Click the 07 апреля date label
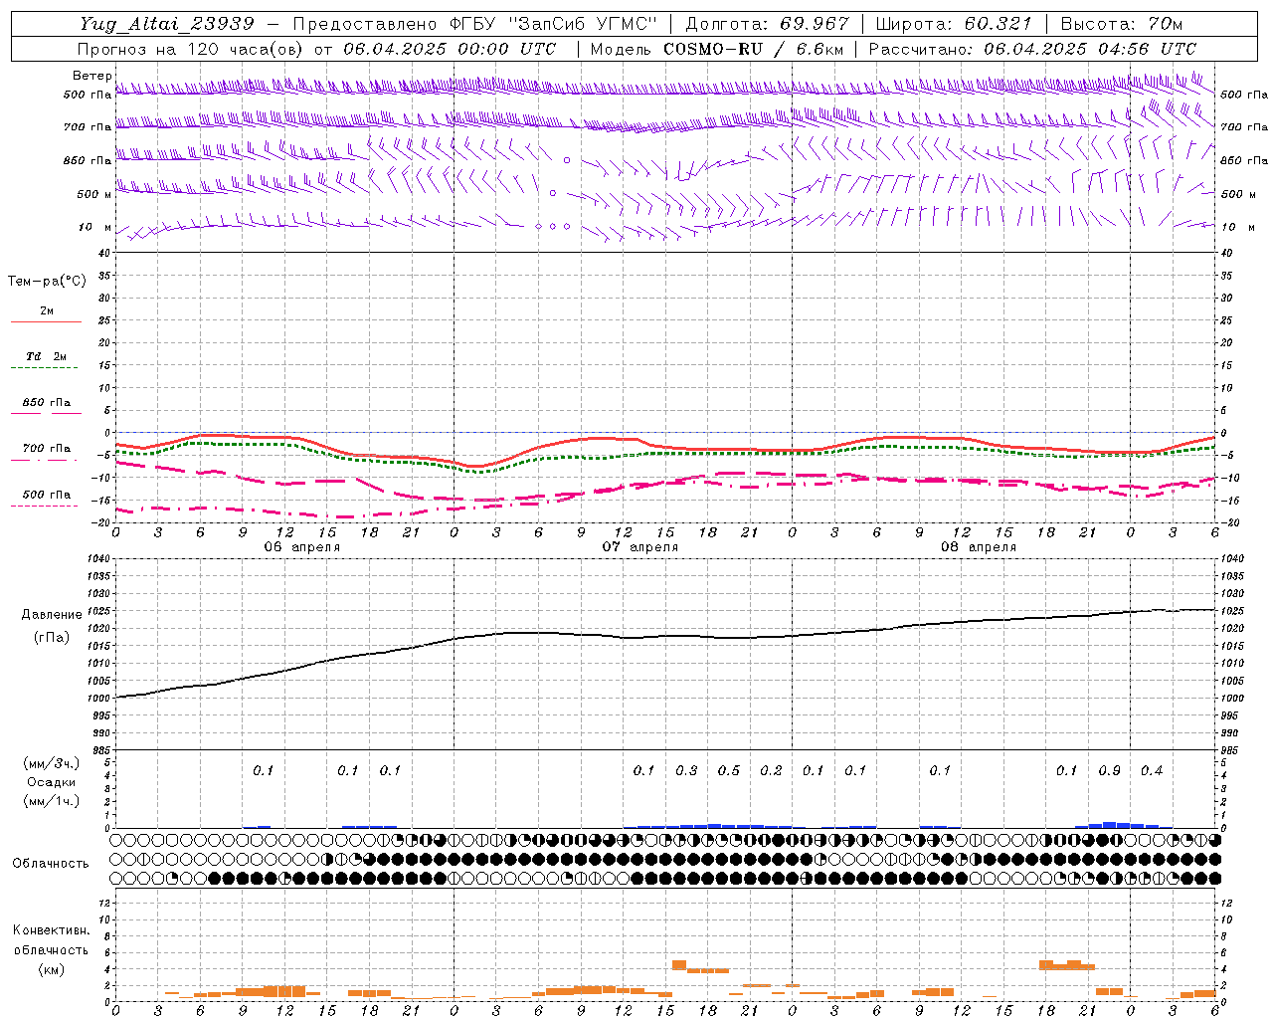This screenshot has width=1273, height=1019. tap(640, 547)
